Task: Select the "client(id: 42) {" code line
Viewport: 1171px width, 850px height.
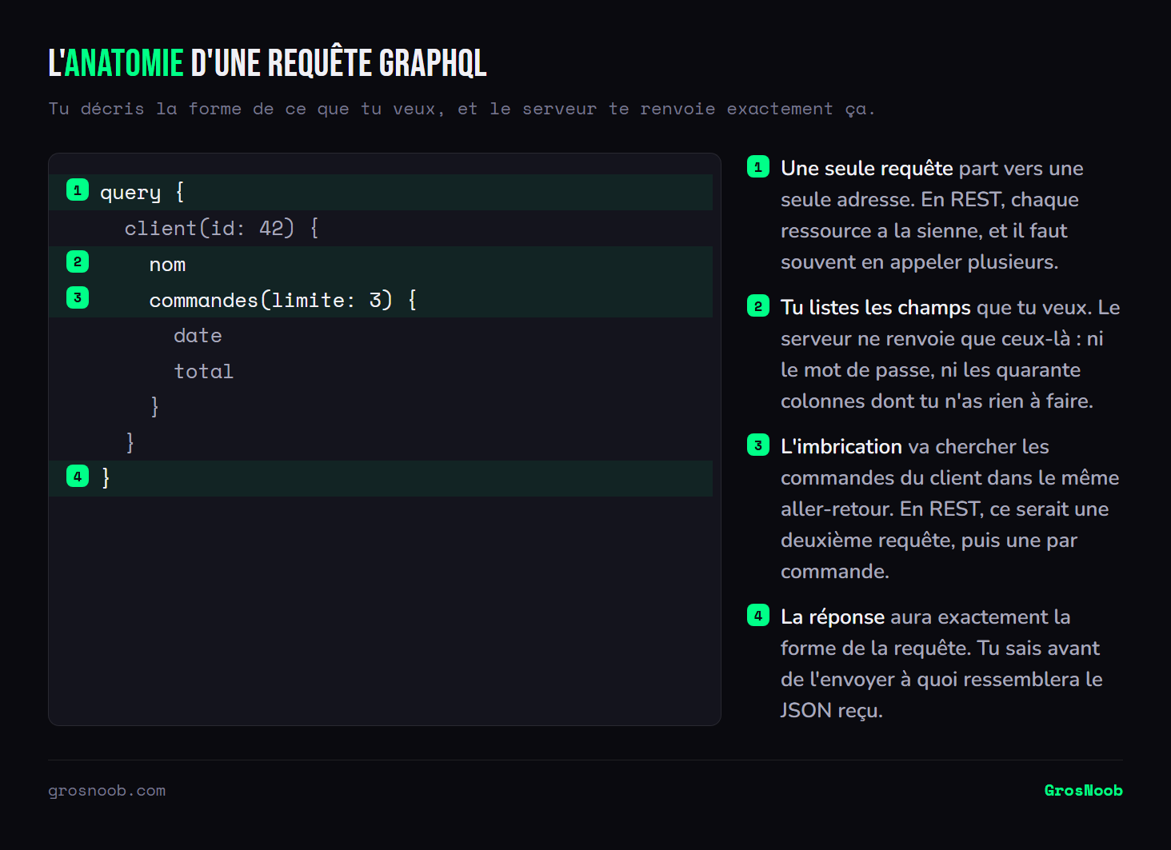Action: click(381, 229)
